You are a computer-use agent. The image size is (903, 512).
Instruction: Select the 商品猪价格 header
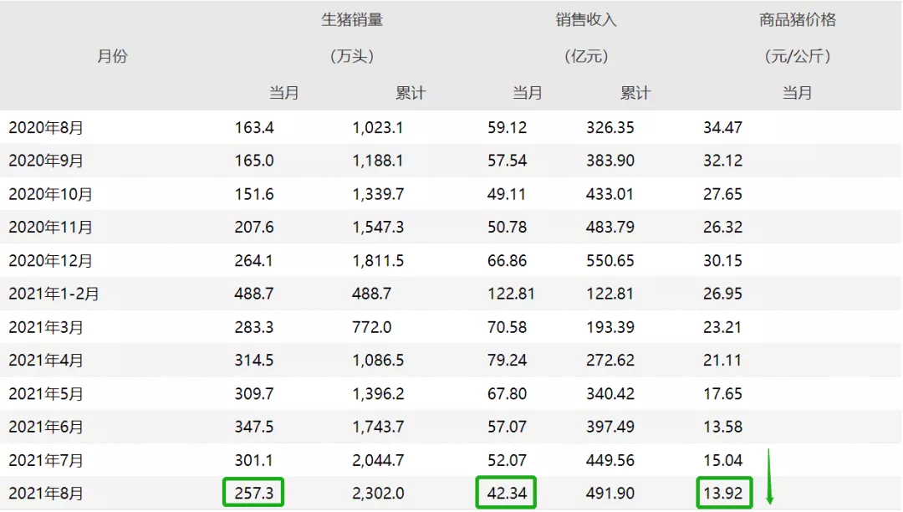pyautogui.click(x=797, y=20)
